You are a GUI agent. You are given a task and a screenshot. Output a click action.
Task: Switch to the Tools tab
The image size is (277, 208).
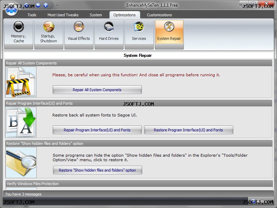pyautogui.click(x=32, y=15)
